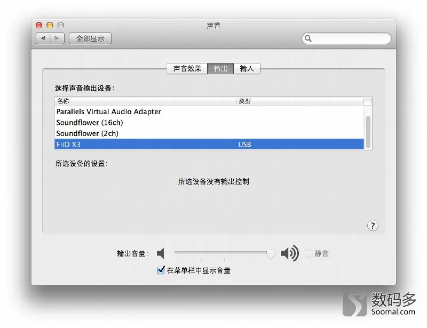Click into the search input field
This screenshot has height=328, width=427.
346,38
